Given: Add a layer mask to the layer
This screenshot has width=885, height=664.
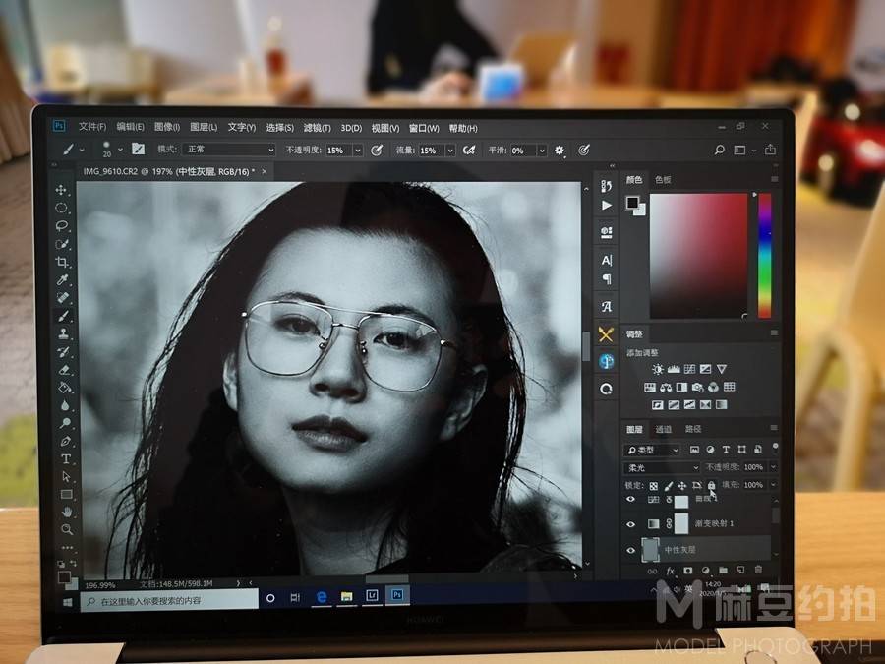Looking at the screenshot, I should tap(688, 571).
